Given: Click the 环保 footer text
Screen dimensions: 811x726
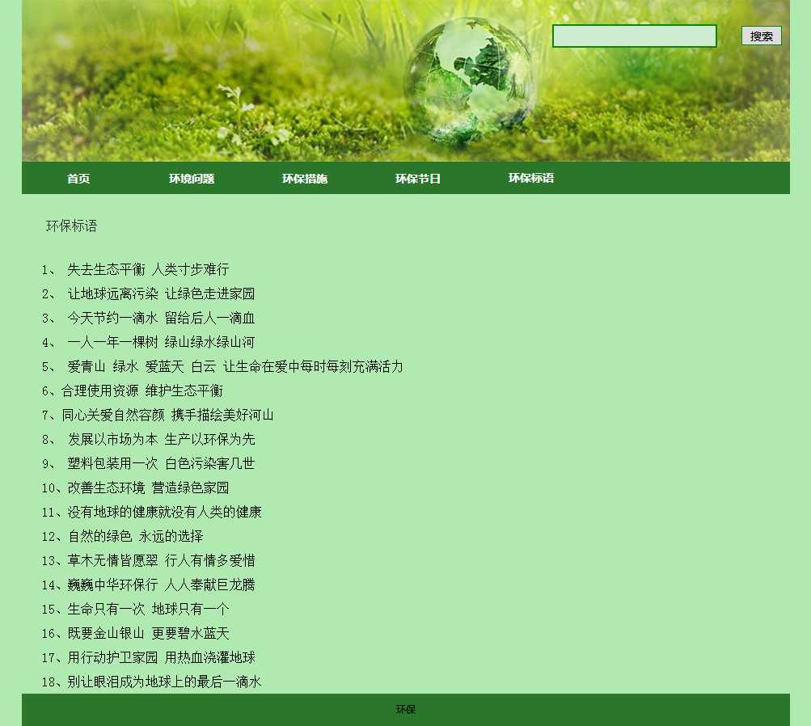Looking at the screenshot, I should (x=406, y=710).
